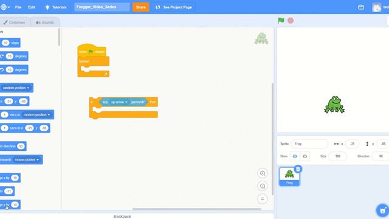The image size is (389, 219).
Task: Click the workspace vertical scrollbar
Action: click(272, 139)
